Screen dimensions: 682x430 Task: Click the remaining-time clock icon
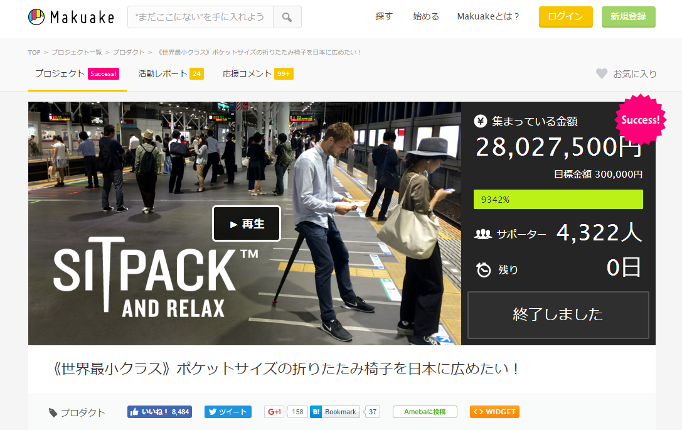[483, 270]
